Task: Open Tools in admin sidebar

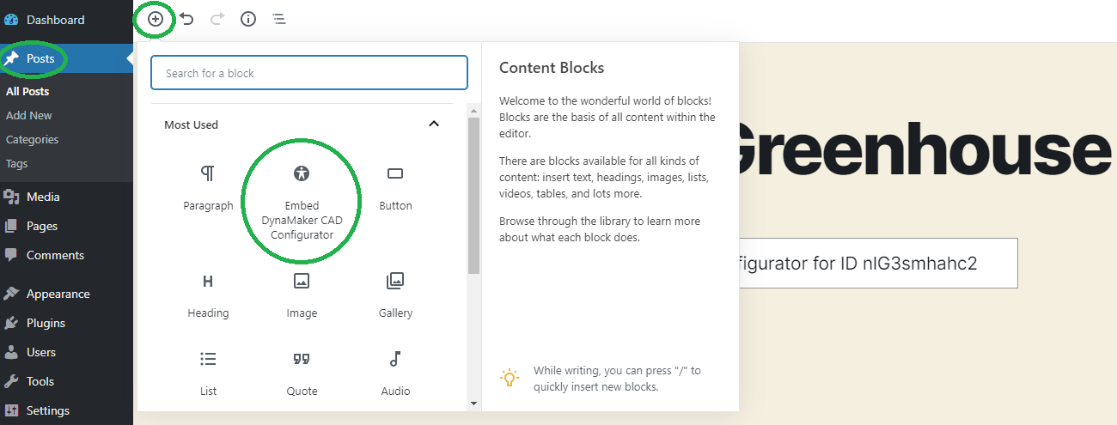Action: [x=66, y=381]
